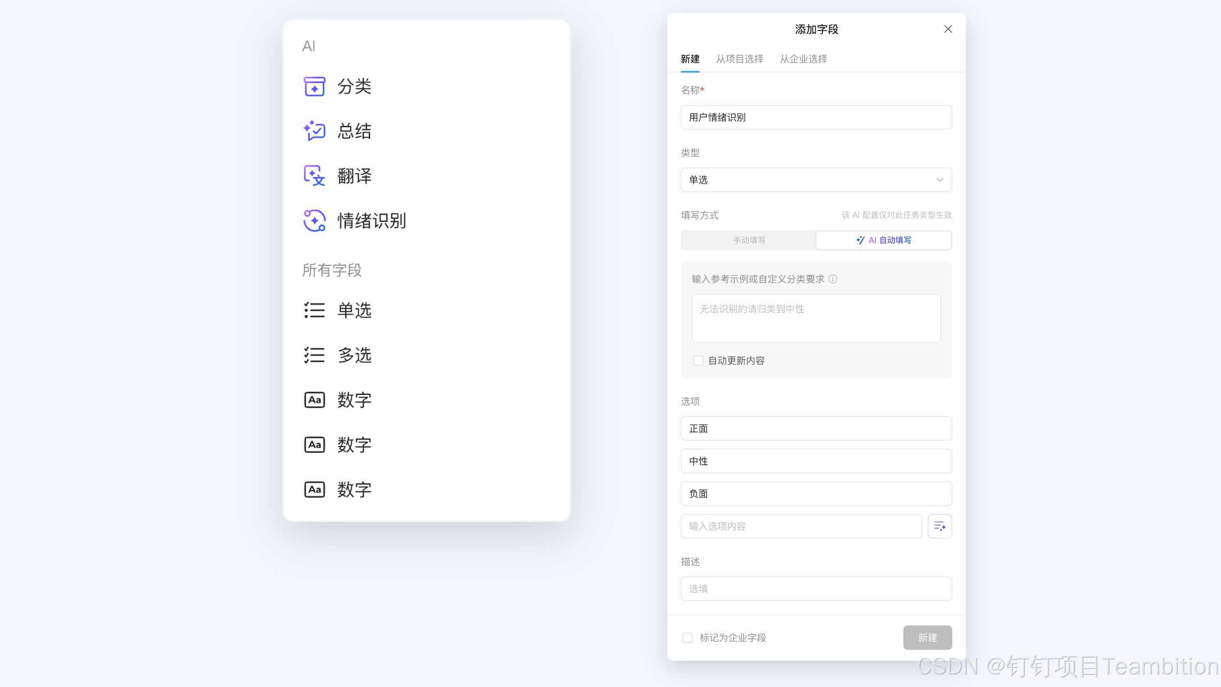Choose the 情绪识别 emotion recognition icon
Image resolution: width=1221 pixels, height=687 pixels.
314,221
